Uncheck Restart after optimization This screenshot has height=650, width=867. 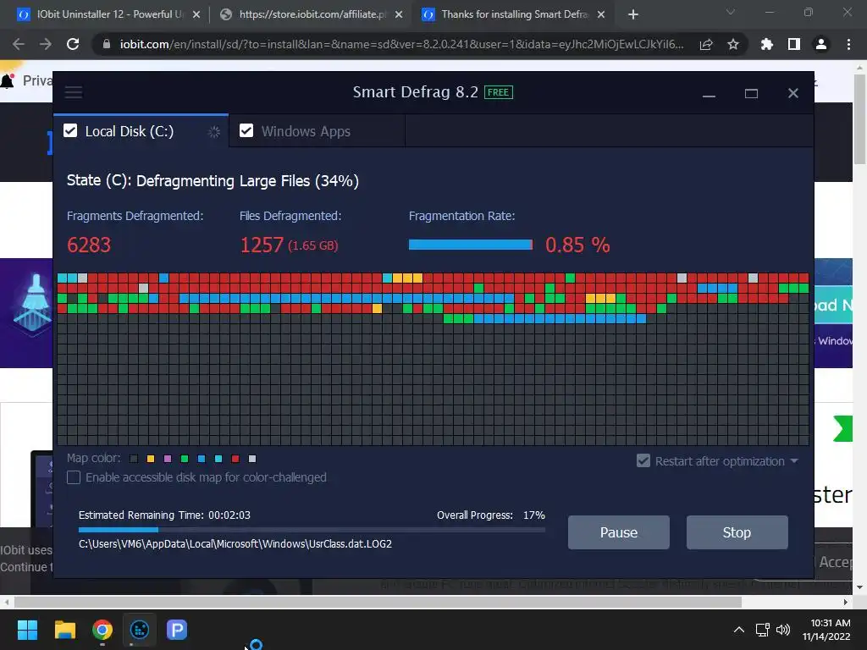pos(643,461)
